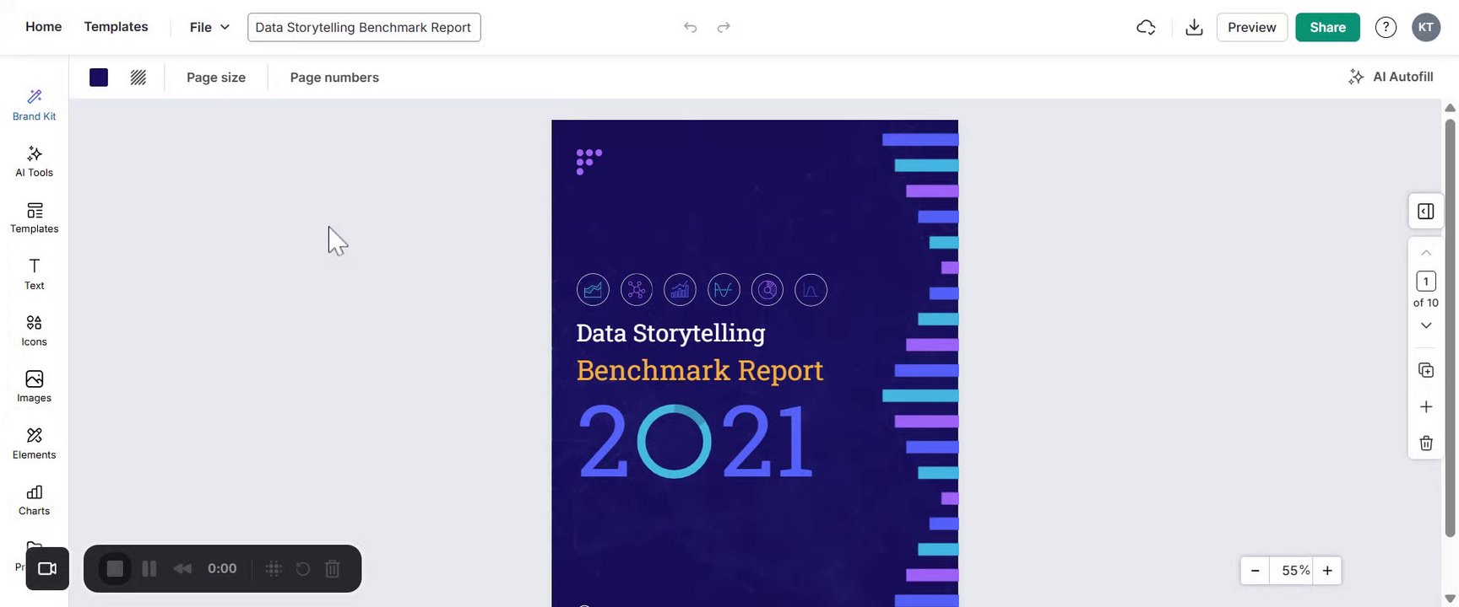
Task: Click the download icon
Action: pyautogui.click(x=1194, y=27)
